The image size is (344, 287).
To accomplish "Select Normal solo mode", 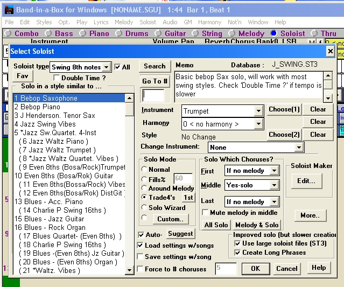I will [x=144, y=169].
